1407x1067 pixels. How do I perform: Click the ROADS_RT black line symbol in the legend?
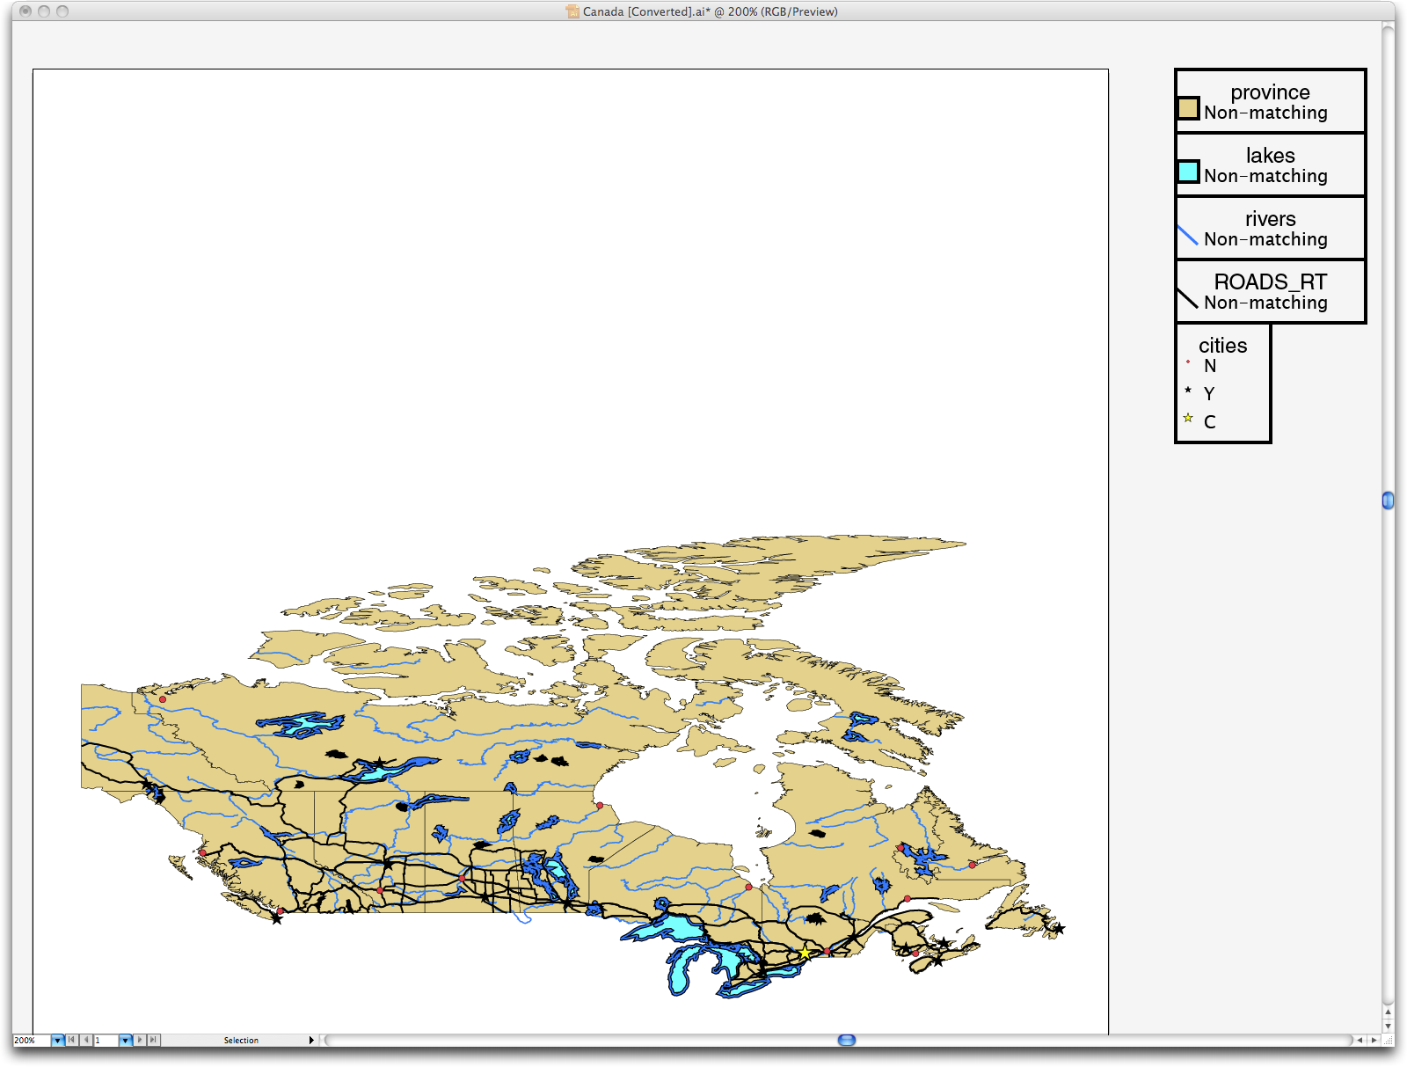coord(1188,297)
